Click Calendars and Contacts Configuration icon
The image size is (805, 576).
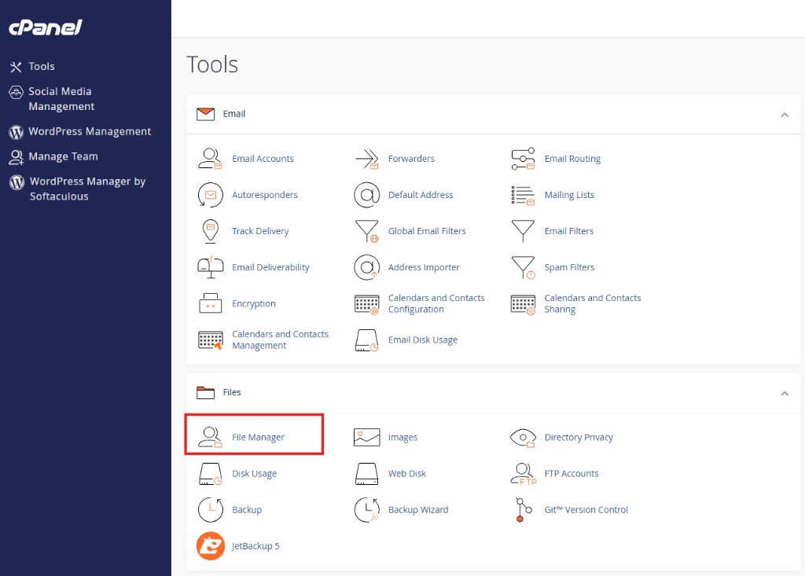click(x=366, y=304)
